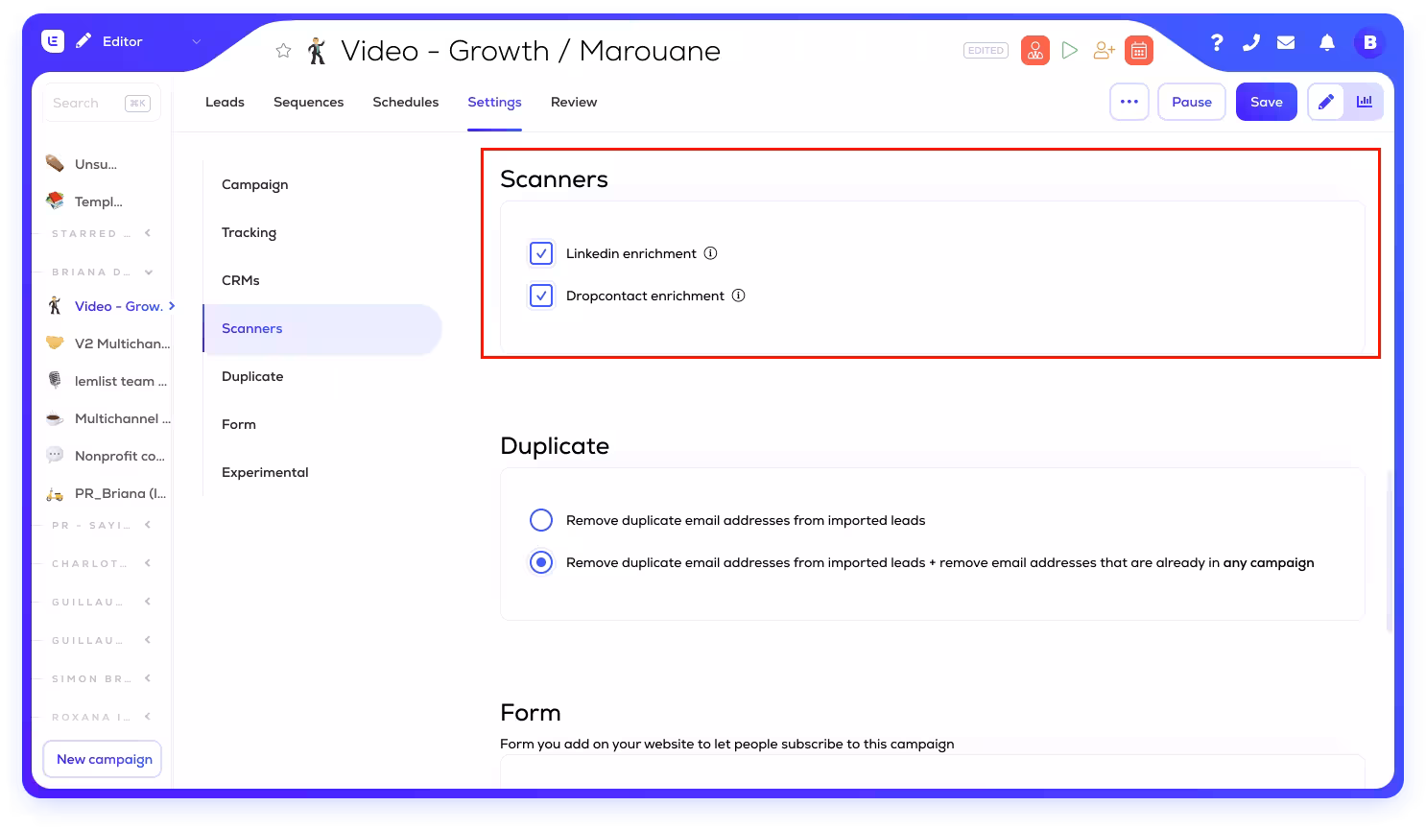Switch to the chart statistics view

point(1364,102)
